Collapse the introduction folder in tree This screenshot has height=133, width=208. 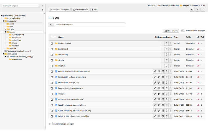point(4,21)
